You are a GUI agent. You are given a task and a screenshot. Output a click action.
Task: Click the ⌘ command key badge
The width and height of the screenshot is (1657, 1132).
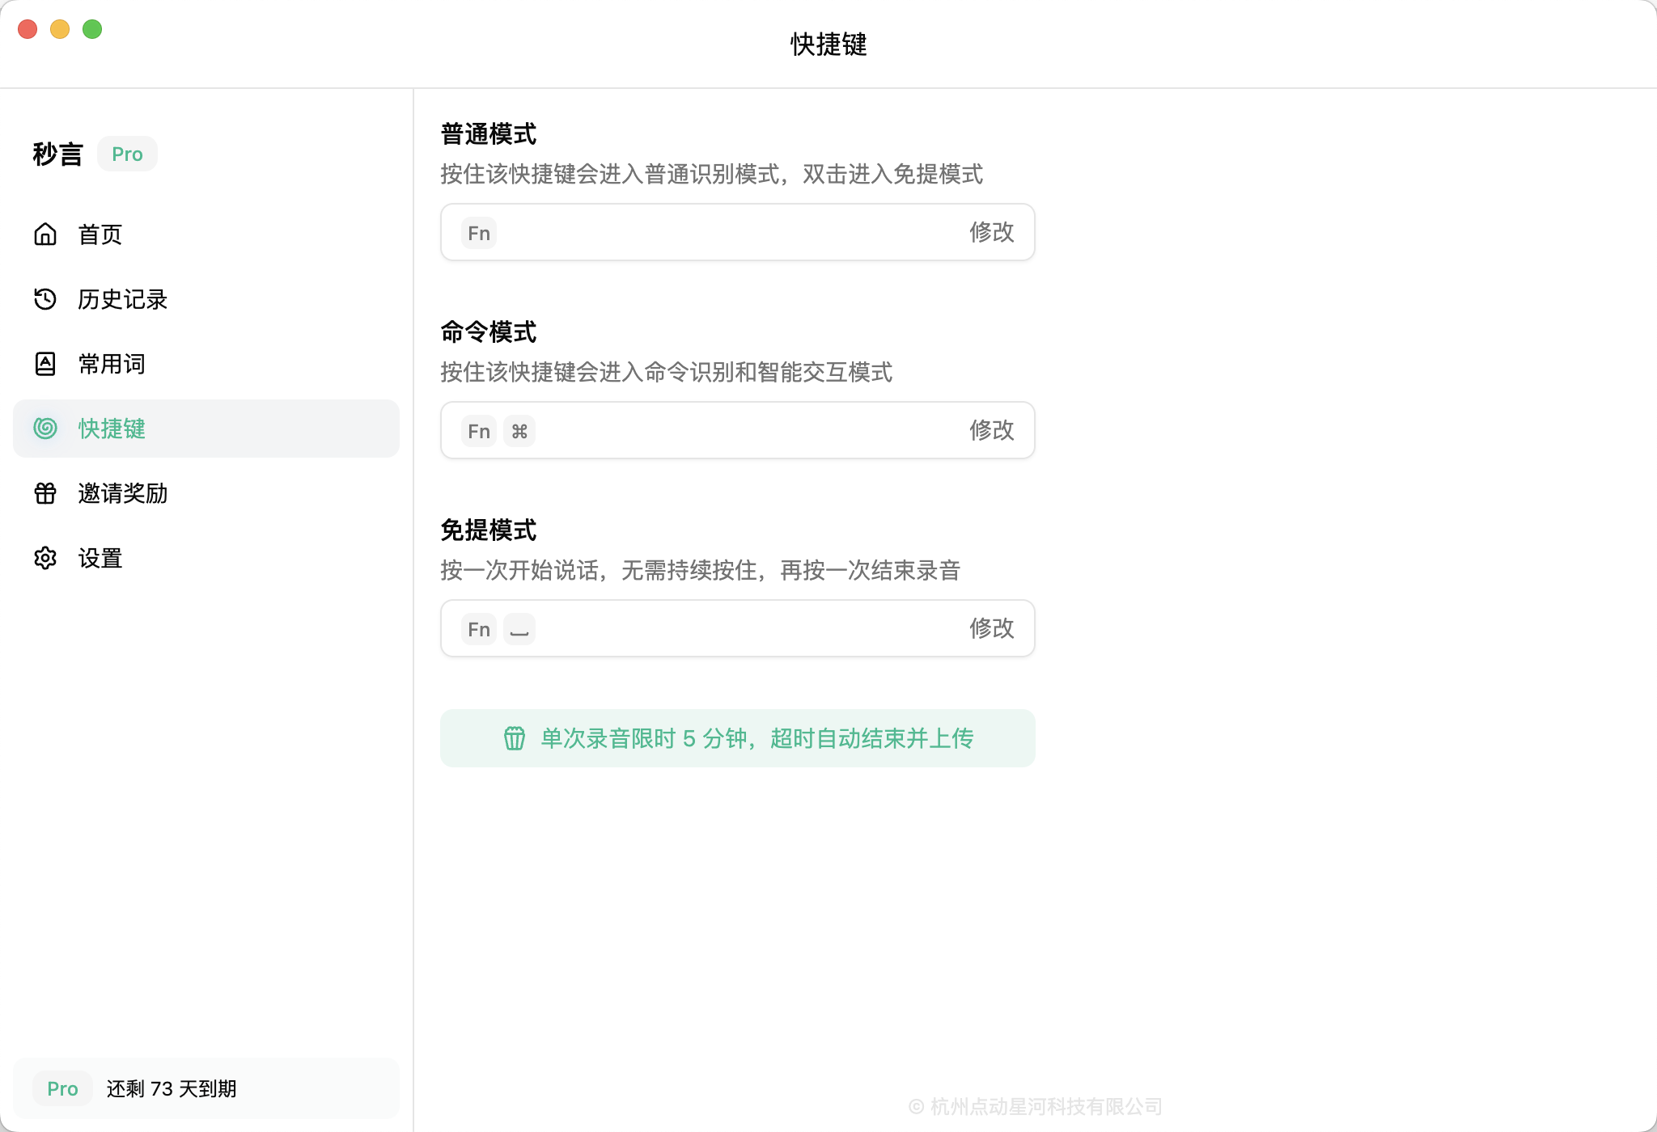coord(519,431)
